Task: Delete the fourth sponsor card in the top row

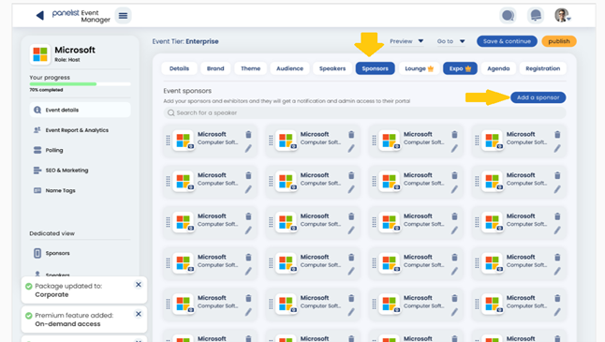Action: pos(557,134)
